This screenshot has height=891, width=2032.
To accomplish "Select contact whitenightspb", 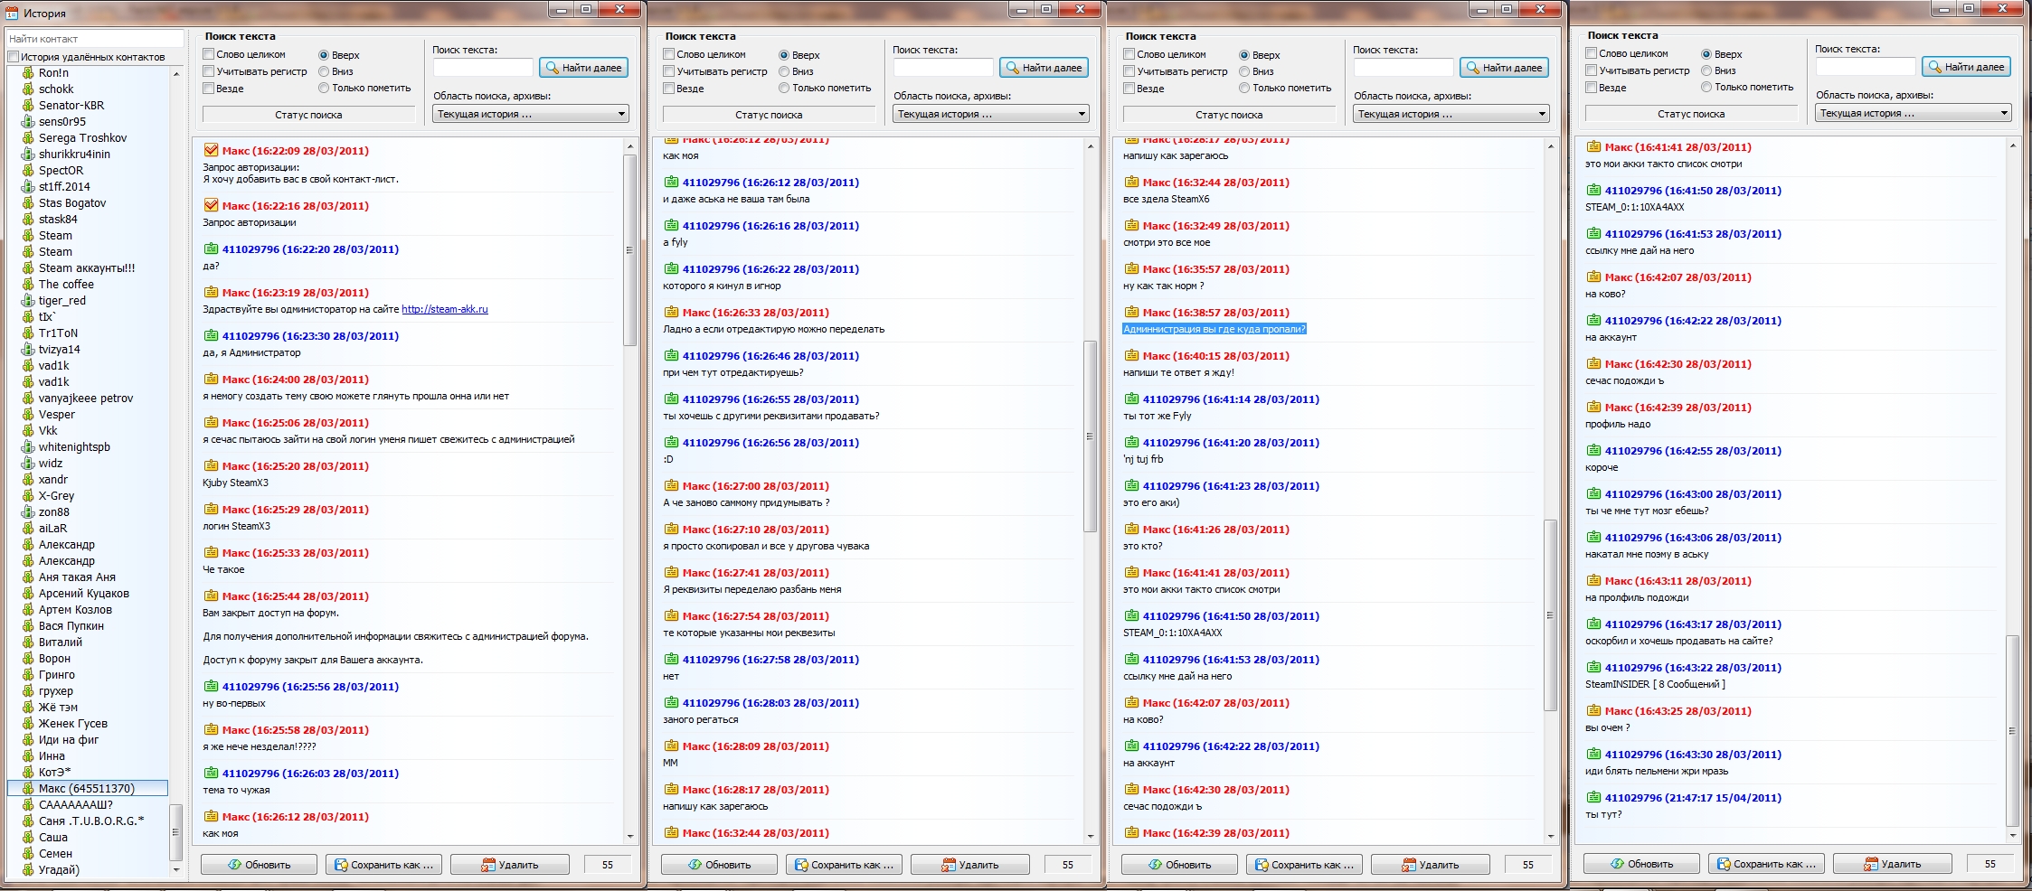I will click(74, 447).
